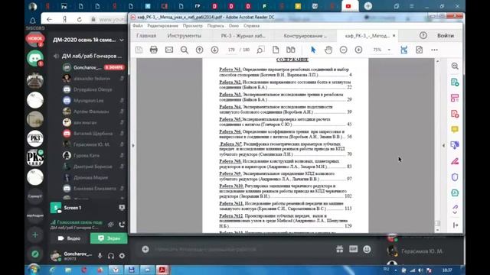
Task: Open Fill & Sign pen tool in right pane
Action: pos(455,161)
